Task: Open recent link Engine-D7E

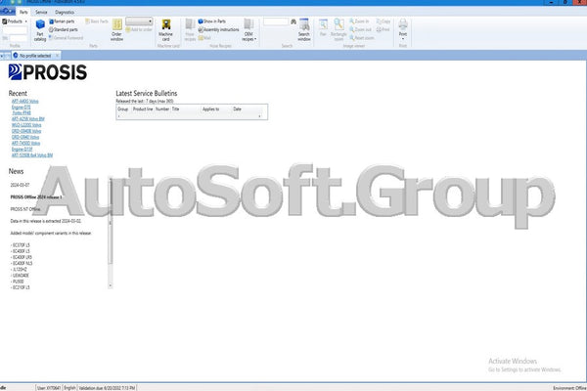Action: 21,107
